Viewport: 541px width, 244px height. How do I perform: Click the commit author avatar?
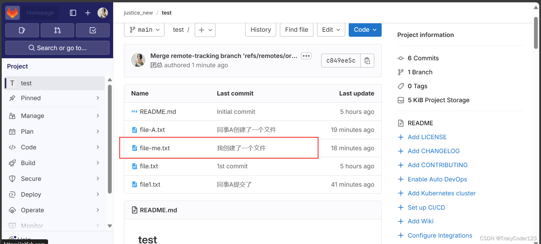click(x=138, y=60)
